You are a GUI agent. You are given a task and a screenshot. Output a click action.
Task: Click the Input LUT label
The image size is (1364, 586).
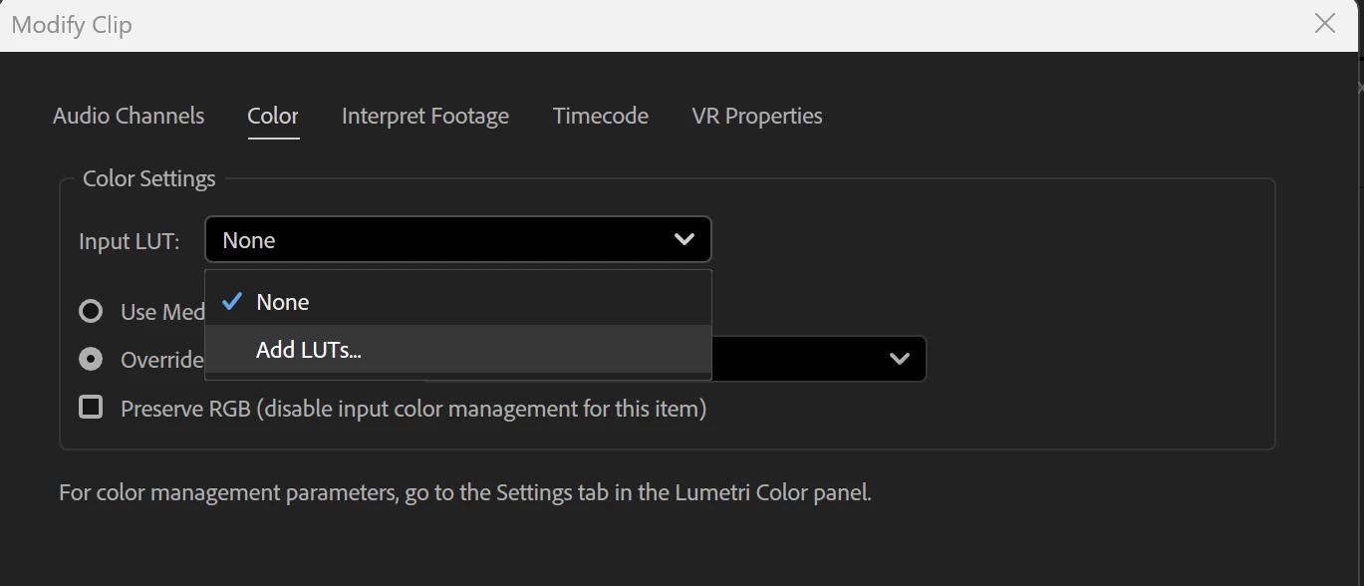[130, 241]
